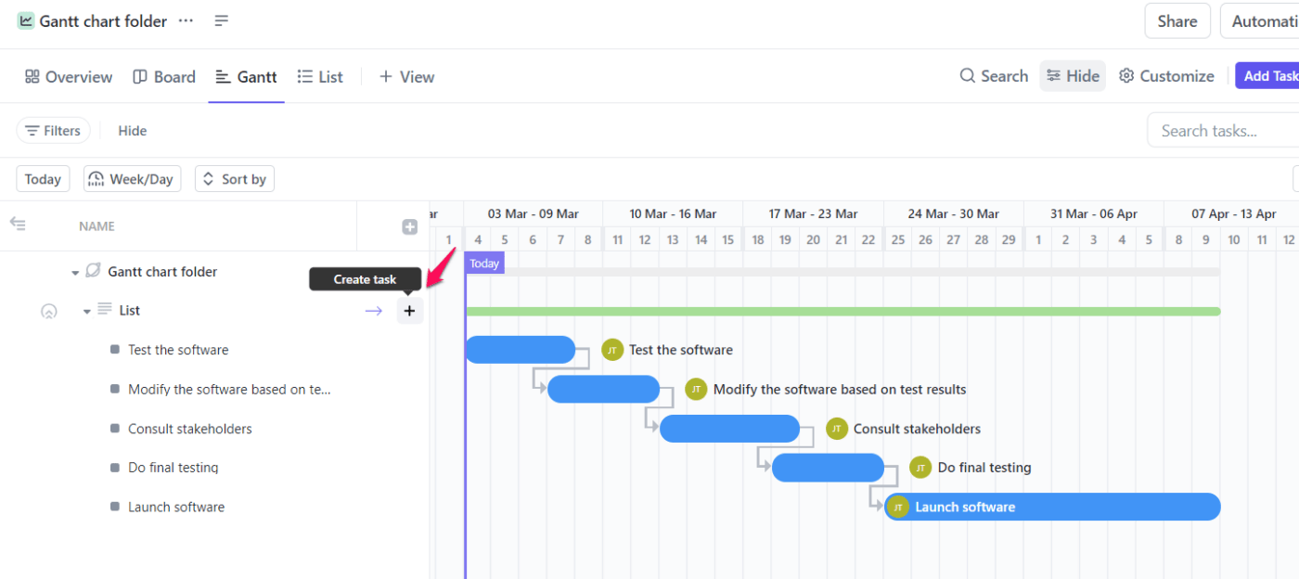Click JT avatar beside Consult stakeholders label

pos(837,429)
